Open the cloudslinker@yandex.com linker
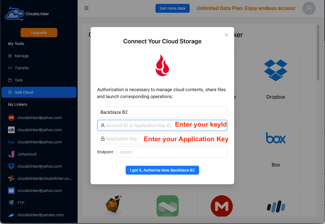The image size is (325, 224). click(x=39, y=215)
